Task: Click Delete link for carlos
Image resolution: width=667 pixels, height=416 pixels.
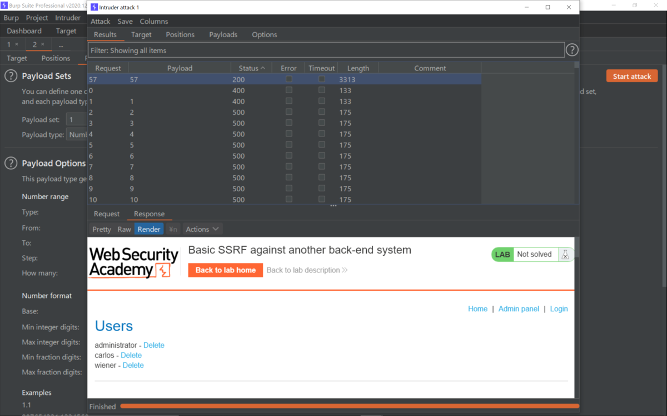Action: 131,355
